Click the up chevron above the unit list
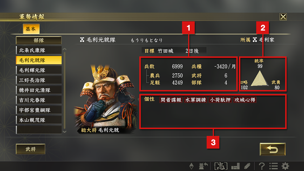Screen dimensions: 304x171 coord(64,49)
